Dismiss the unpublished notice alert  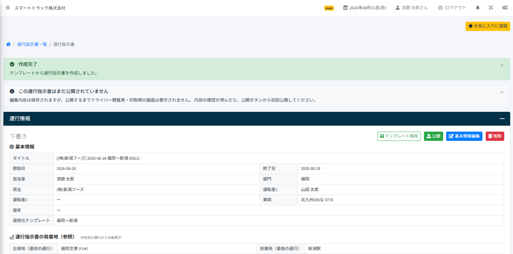[502, 92]
